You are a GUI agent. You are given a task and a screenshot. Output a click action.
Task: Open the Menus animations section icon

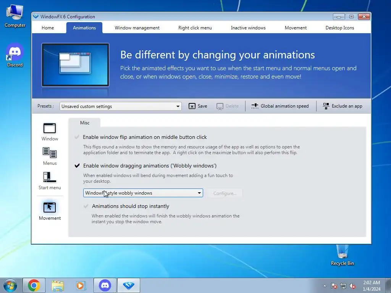[x=50, y=153]
